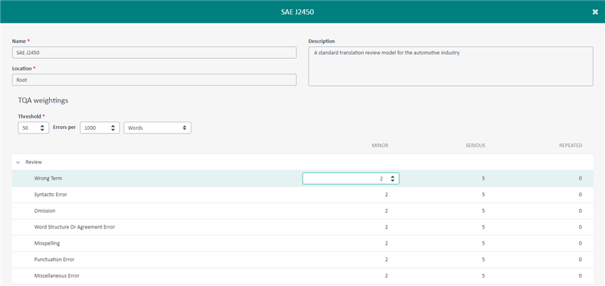Viewport: 605px width, 286px height.
Task: Select Word Structure Or Agreement Error row
Action: coord(302,227)
